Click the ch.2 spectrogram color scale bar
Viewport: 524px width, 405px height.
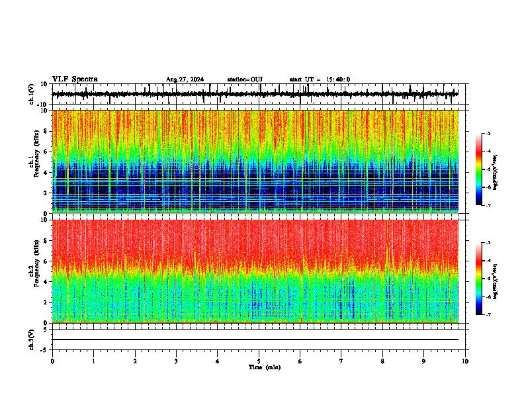[x=478, y=279]
